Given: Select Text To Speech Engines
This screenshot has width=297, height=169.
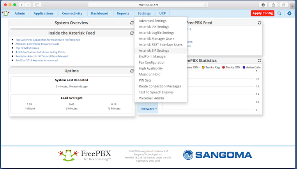Looking at the screenshot, I should click(x=161, y=92).
